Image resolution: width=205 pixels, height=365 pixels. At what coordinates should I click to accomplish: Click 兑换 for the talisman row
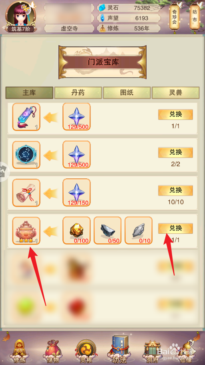point(175,114)
